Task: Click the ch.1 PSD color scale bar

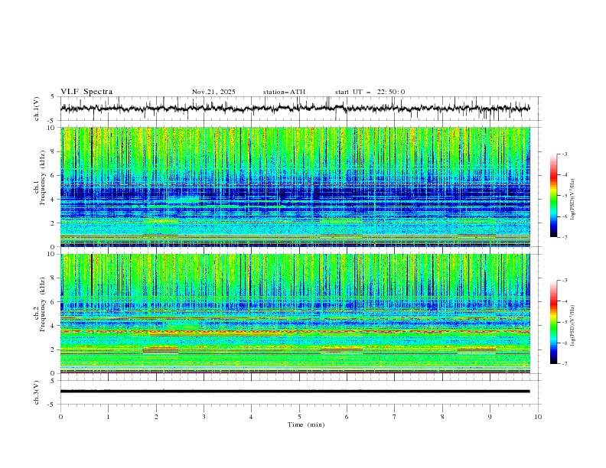Action: 553,196
